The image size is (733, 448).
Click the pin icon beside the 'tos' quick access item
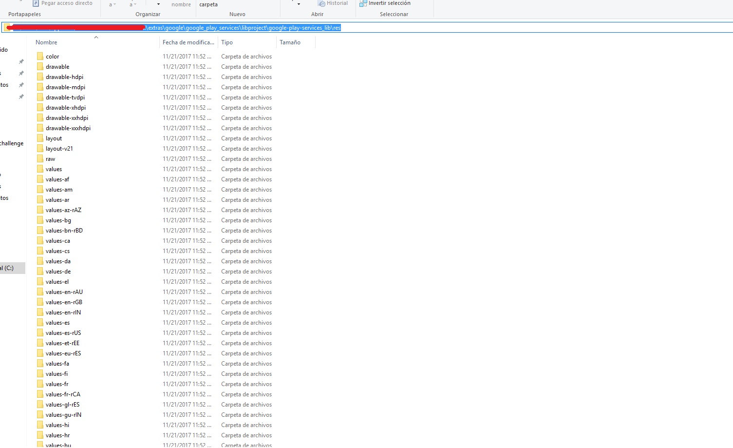(21, 85)
